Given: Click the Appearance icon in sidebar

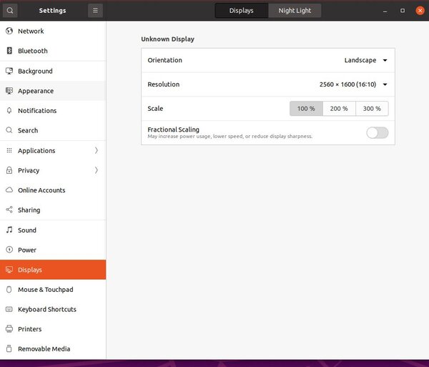Looking at the screenshot, I should (x=9, y=91).
